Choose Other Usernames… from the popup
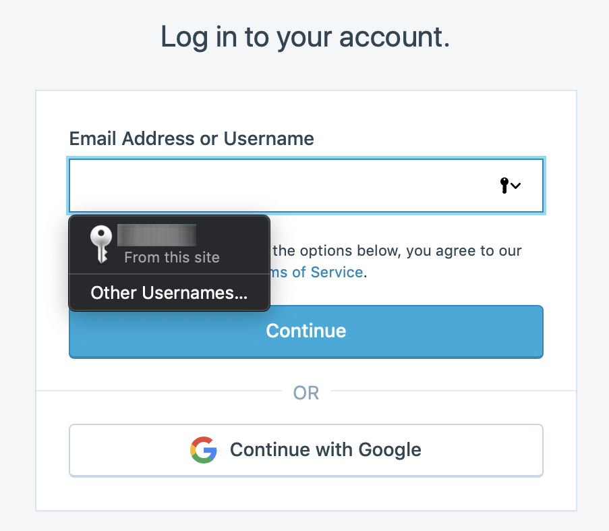Screen dimensions: 609x531 [x=169, y=293]
